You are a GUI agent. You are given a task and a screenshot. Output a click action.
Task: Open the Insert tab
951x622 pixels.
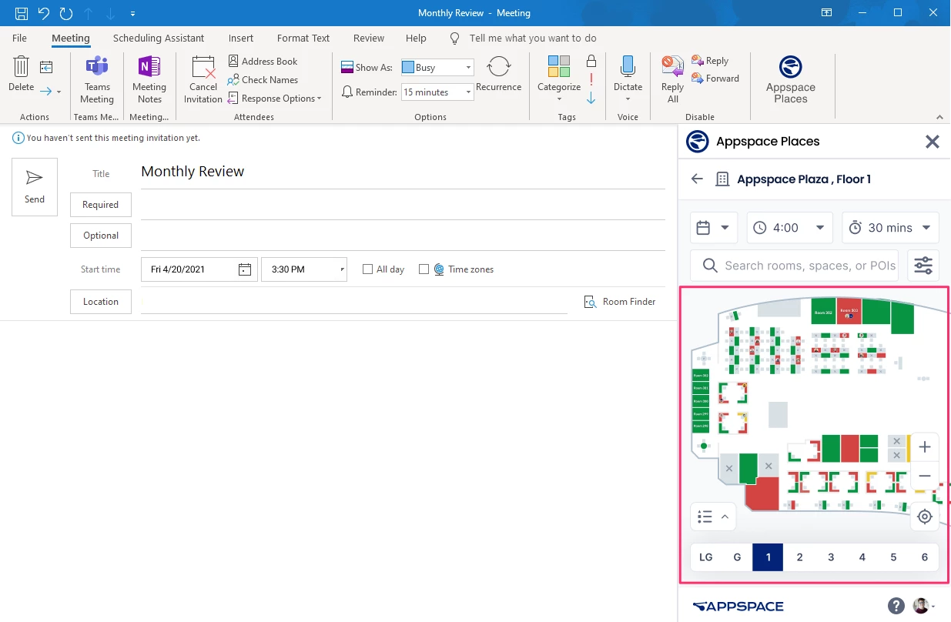click(x=241, y=38)
